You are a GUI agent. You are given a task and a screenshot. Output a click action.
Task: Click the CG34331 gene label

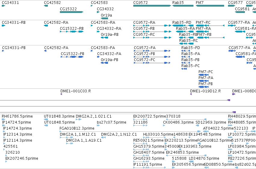click(10, 3)
